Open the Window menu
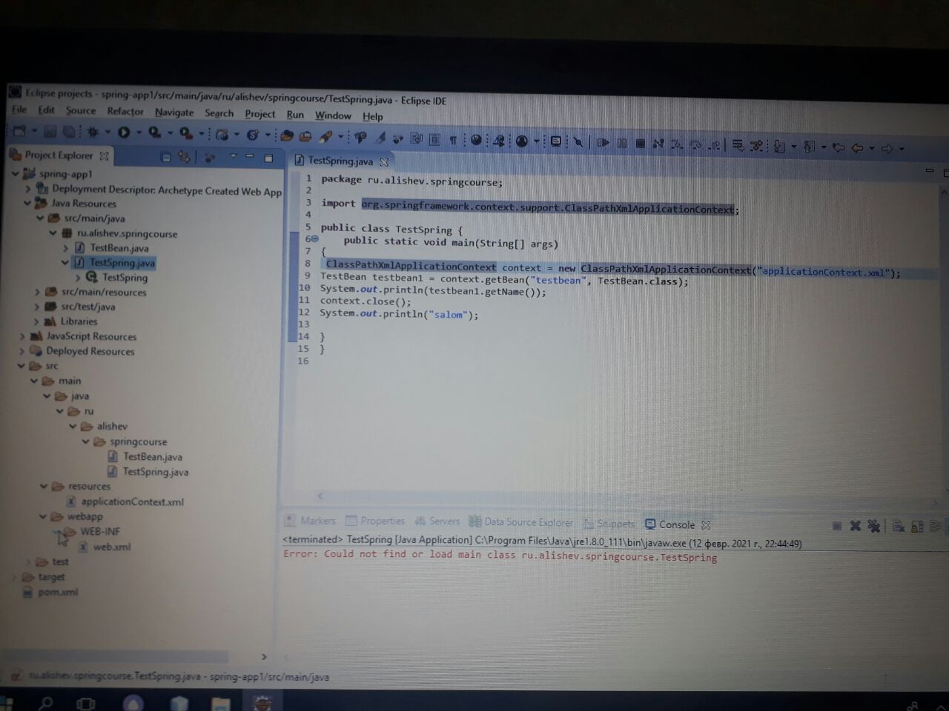Image resolution: width=949 pixels, height=711 pixels. pyautogui.click(x=333, y=116)
